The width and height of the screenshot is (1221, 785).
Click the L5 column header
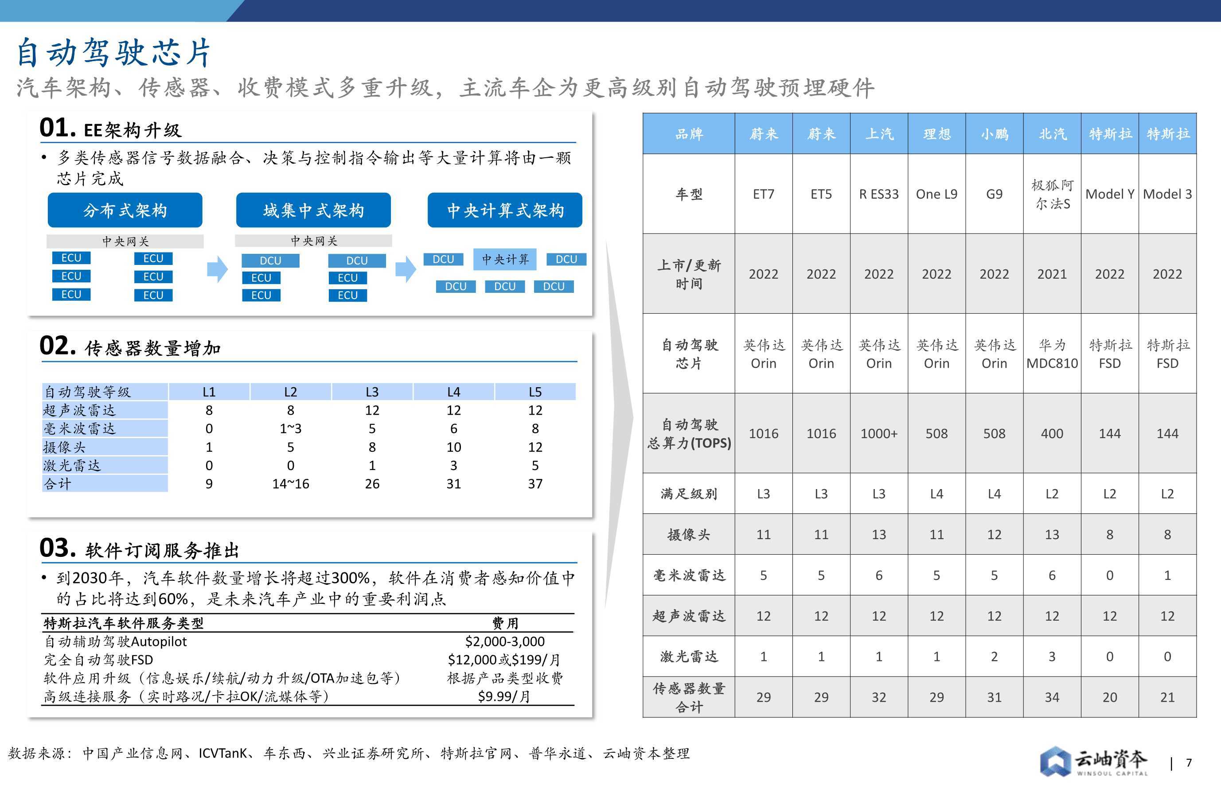(x=535, y=392)
